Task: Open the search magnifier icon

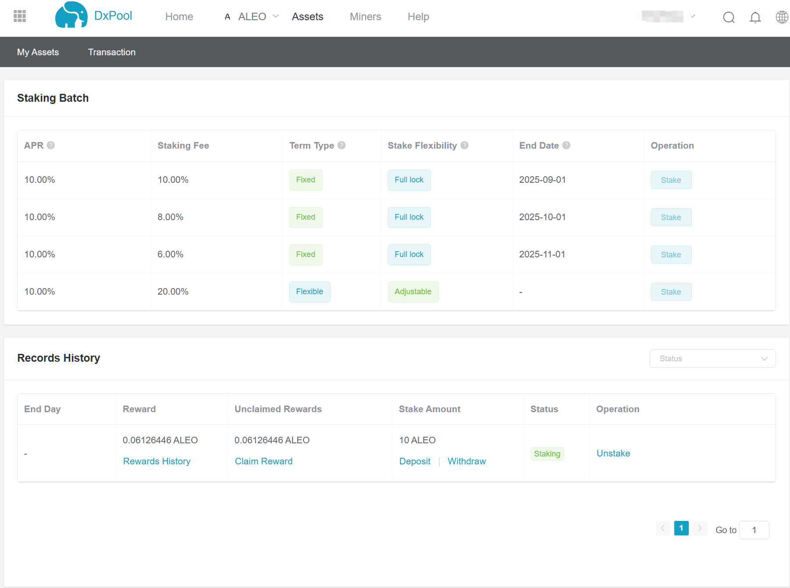Action: tap(729, 17)
